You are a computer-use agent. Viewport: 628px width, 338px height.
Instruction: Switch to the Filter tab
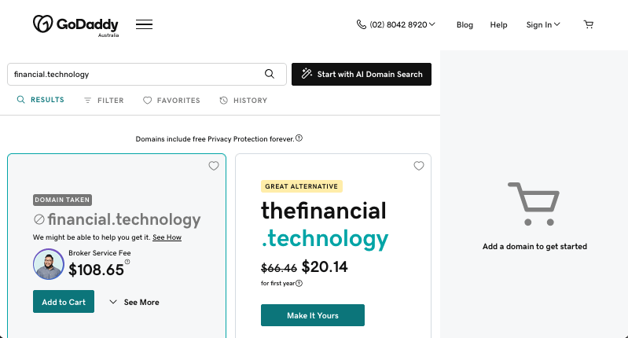[x=104, y=101]
